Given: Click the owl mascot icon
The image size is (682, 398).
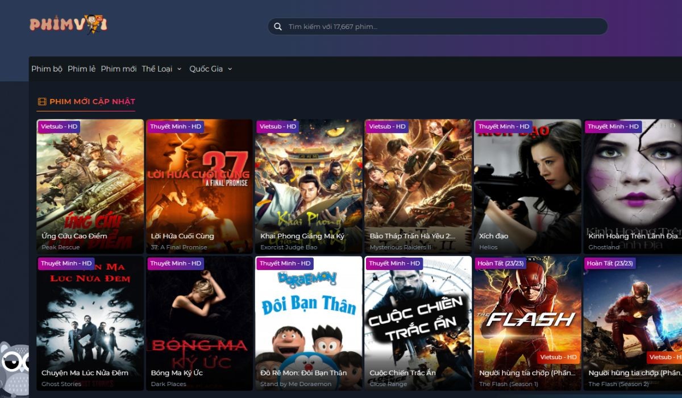Looking at the screenshot, I should pos(13,364).
